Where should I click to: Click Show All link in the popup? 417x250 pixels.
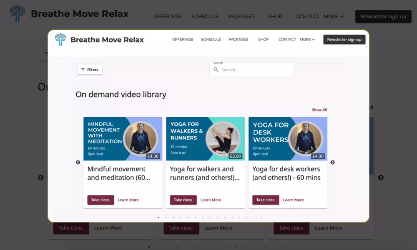[319, 110]
